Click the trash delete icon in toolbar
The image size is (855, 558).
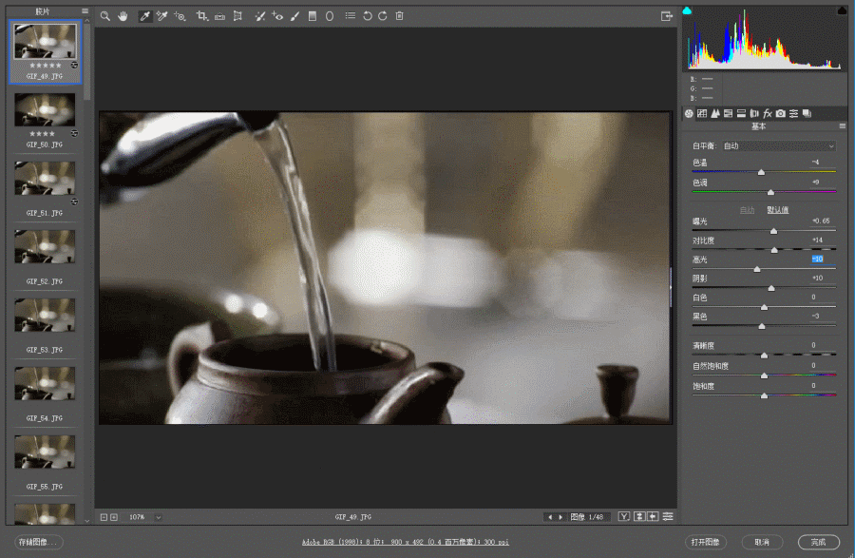click(x=399, y=16)
